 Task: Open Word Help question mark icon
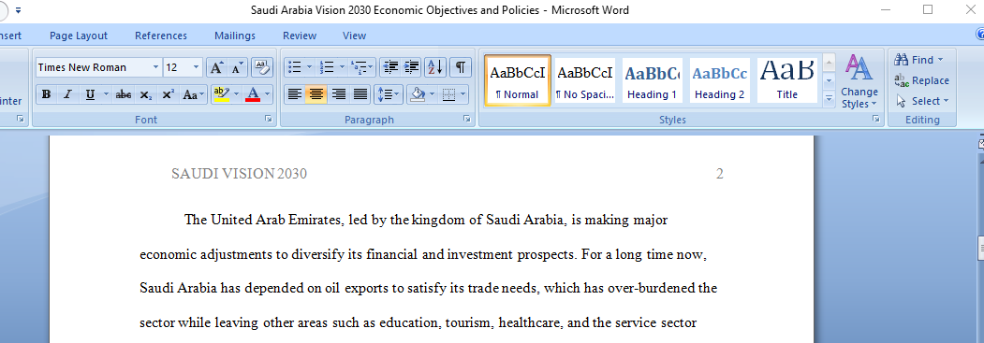coord(979,35)
